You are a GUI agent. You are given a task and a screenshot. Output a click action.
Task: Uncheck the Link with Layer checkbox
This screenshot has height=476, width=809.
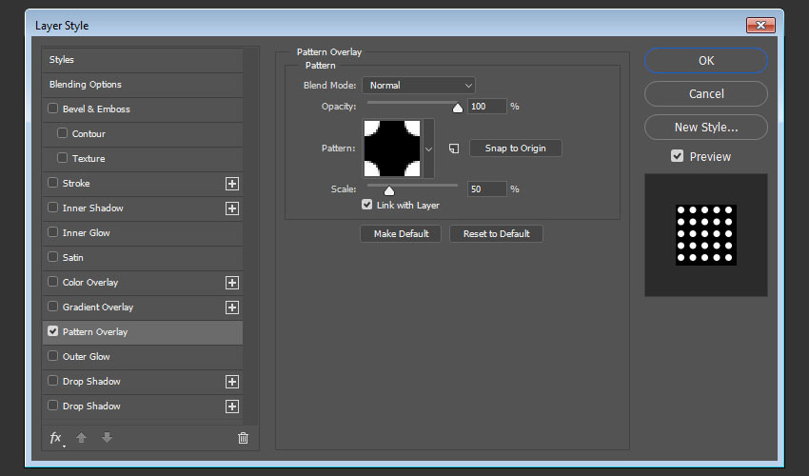tap(366, 205)
